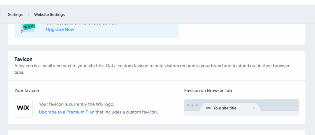Viewport: 315px width, 135px height.
Task: Click the three dots in the browser preview
Action: pos(193,105)
